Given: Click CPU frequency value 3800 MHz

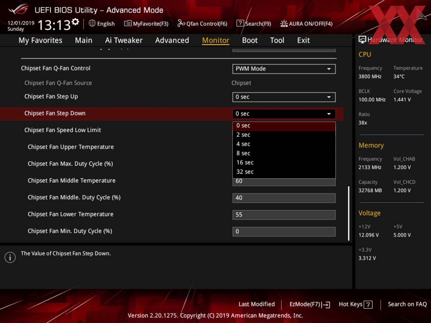Looking at the screenshot, I should point(370,76).
